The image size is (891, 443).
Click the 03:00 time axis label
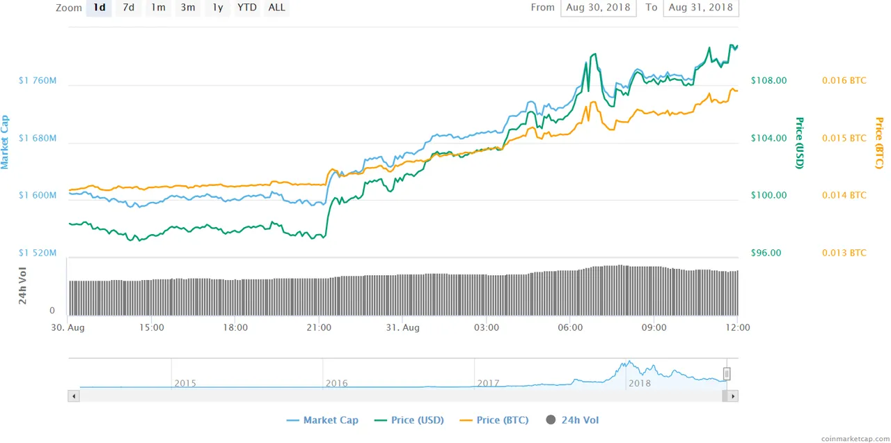(x=487, y=327)
